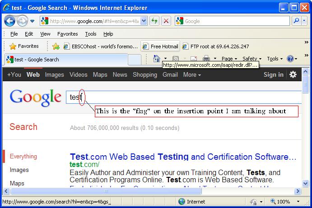Click the Home icon in command bar
This screenshot has height=208, width=312.
[x=157, y=59]
